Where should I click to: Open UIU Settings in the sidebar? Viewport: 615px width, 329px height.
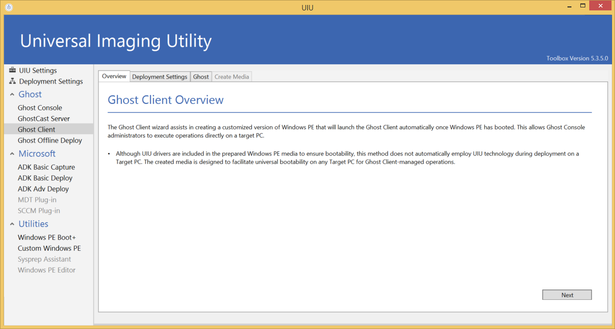click(38, 70)
